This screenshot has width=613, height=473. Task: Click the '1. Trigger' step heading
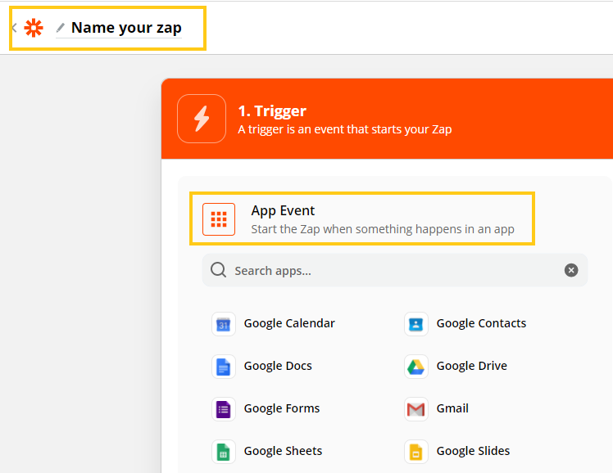click(272, 110)
